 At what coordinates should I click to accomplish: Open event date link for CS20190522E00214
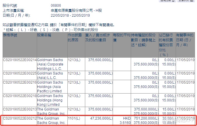(186, 60)
